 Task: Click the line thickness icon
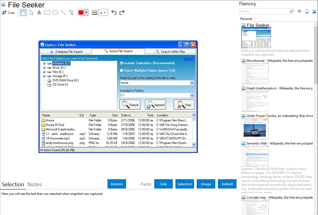coord(95,12)
